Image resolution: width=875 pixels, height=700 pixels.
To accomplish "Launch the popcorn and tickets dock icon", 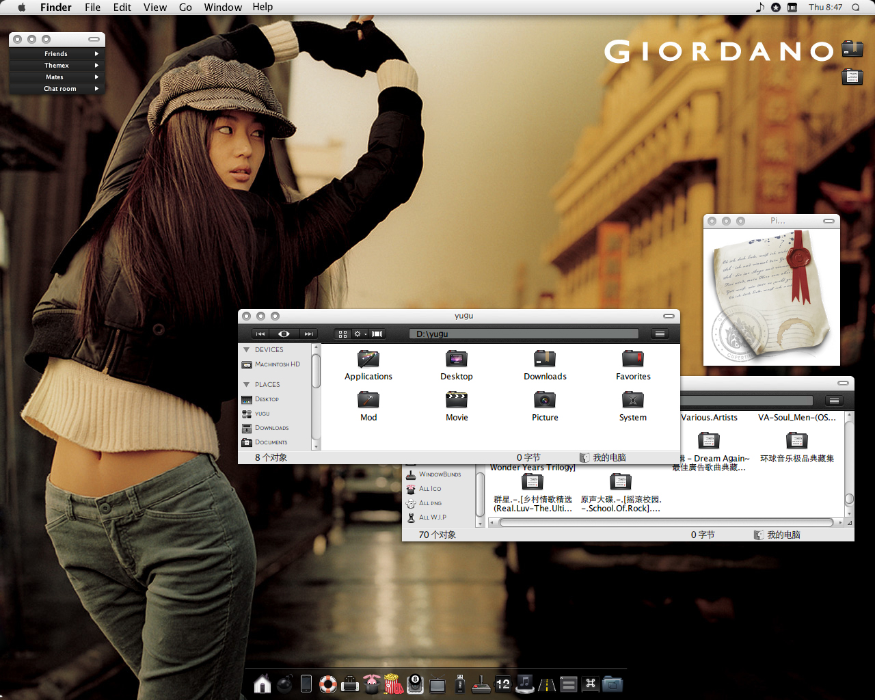I will pyautogui.click(x=394, y=684).
